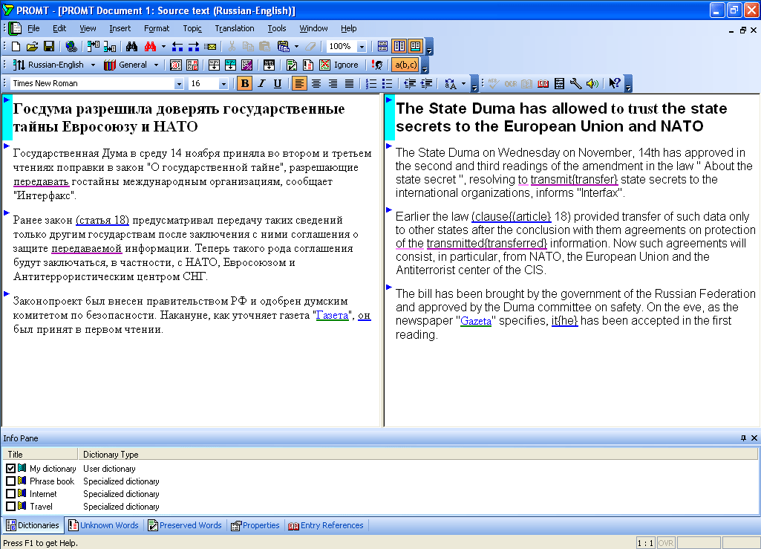This screenshot has height=549, width=761.
Task: Open the Translation menu
Action: (235, 28)
